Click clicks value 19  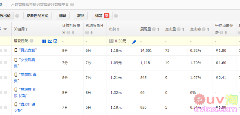point(167,63)
